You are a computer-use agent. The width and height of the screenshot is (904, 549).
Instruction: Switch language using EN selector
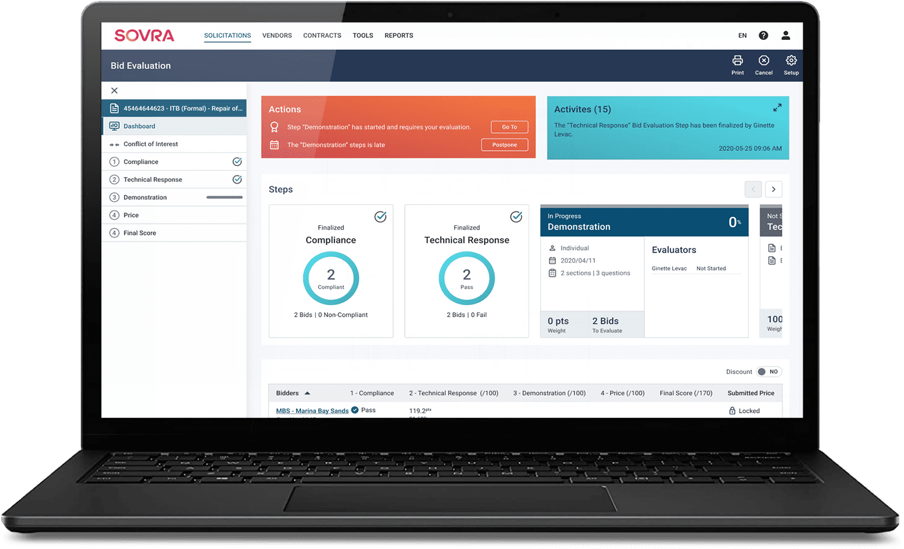pyautogui.click(x=742, y=36)
